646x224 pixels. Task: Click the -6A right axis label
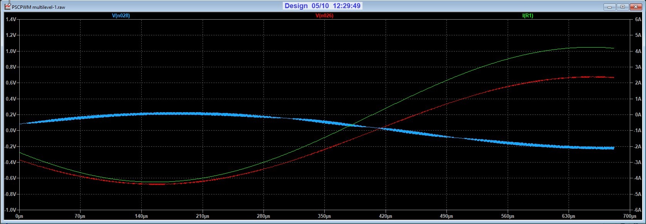coord(637,210)
